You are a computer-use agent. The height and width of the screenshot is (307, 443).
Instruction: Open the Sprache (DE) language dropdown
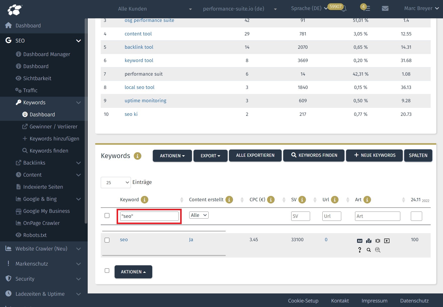(309, 8)
